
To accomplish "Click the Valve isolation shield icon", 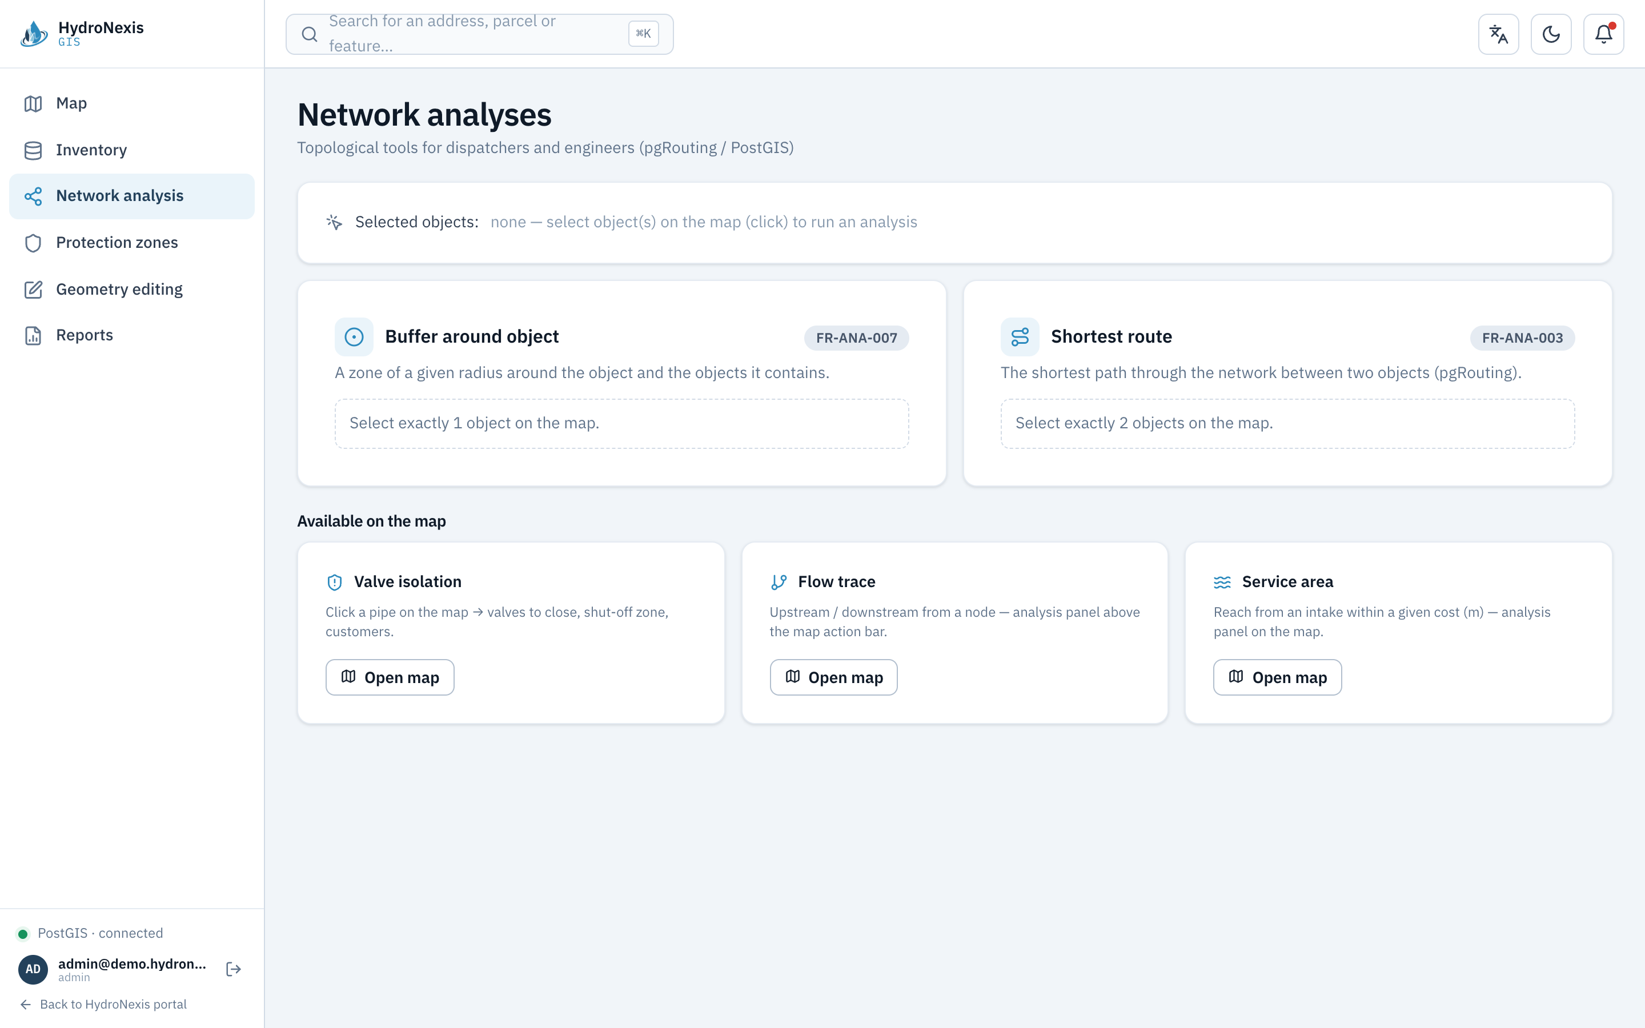I will pyautogui.click(x=335, y=582).
